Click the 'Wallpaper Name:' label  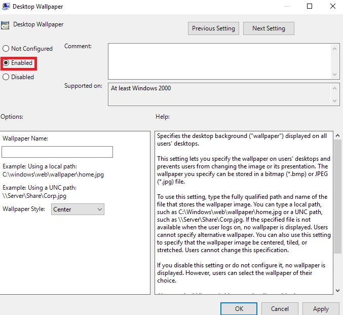click(25, 138)
